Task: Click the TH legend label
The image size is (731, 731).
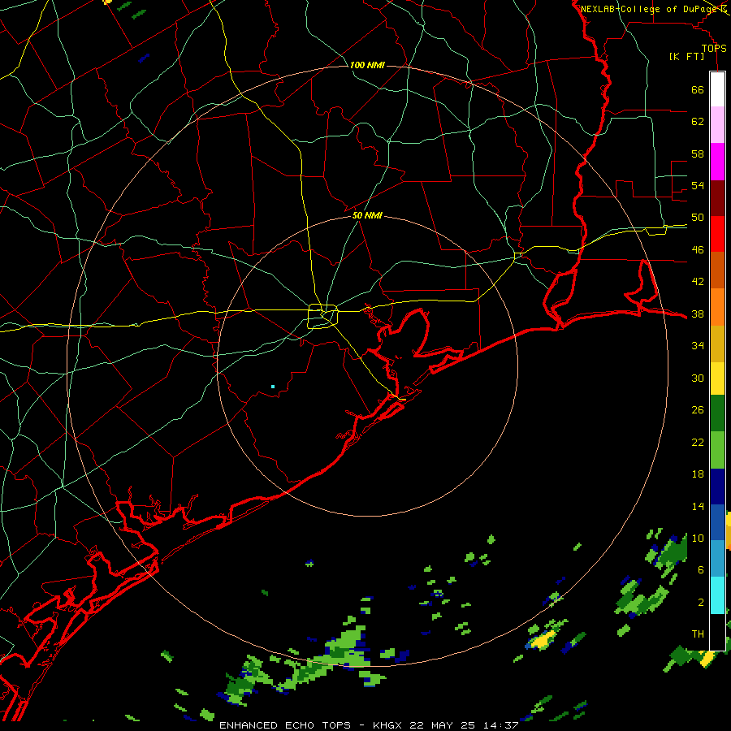Action: pyautogui.click(x=698, y=634)
